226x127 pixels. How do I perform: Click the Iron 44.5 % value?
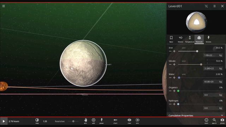(x=219, y=48)
